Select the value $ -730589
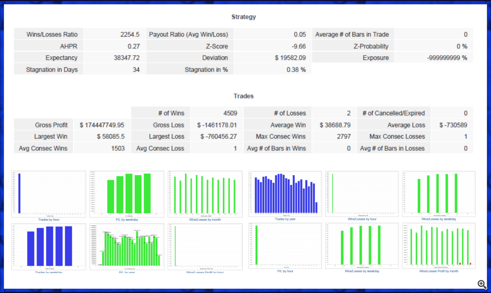Image resolution: width=491 pixels, height=293 pixels. (x=453, y=125)
